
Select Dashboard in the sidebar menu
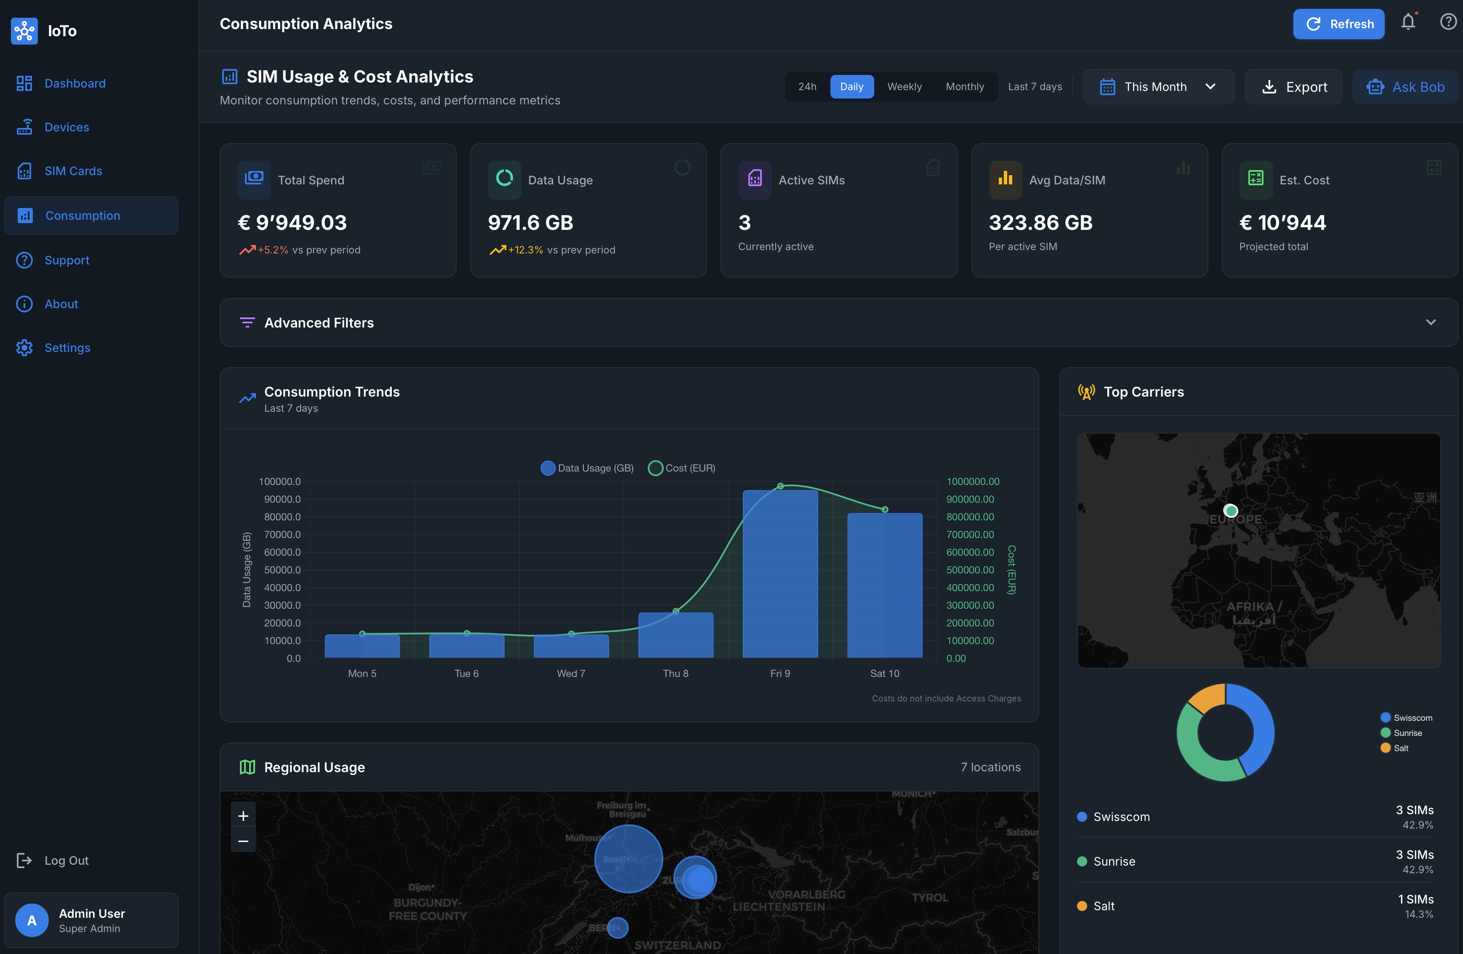pyautogui.click(x=75, y=83)
